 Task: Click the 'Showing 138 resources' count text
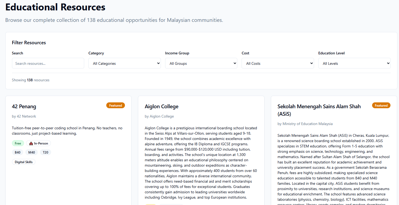31,80
